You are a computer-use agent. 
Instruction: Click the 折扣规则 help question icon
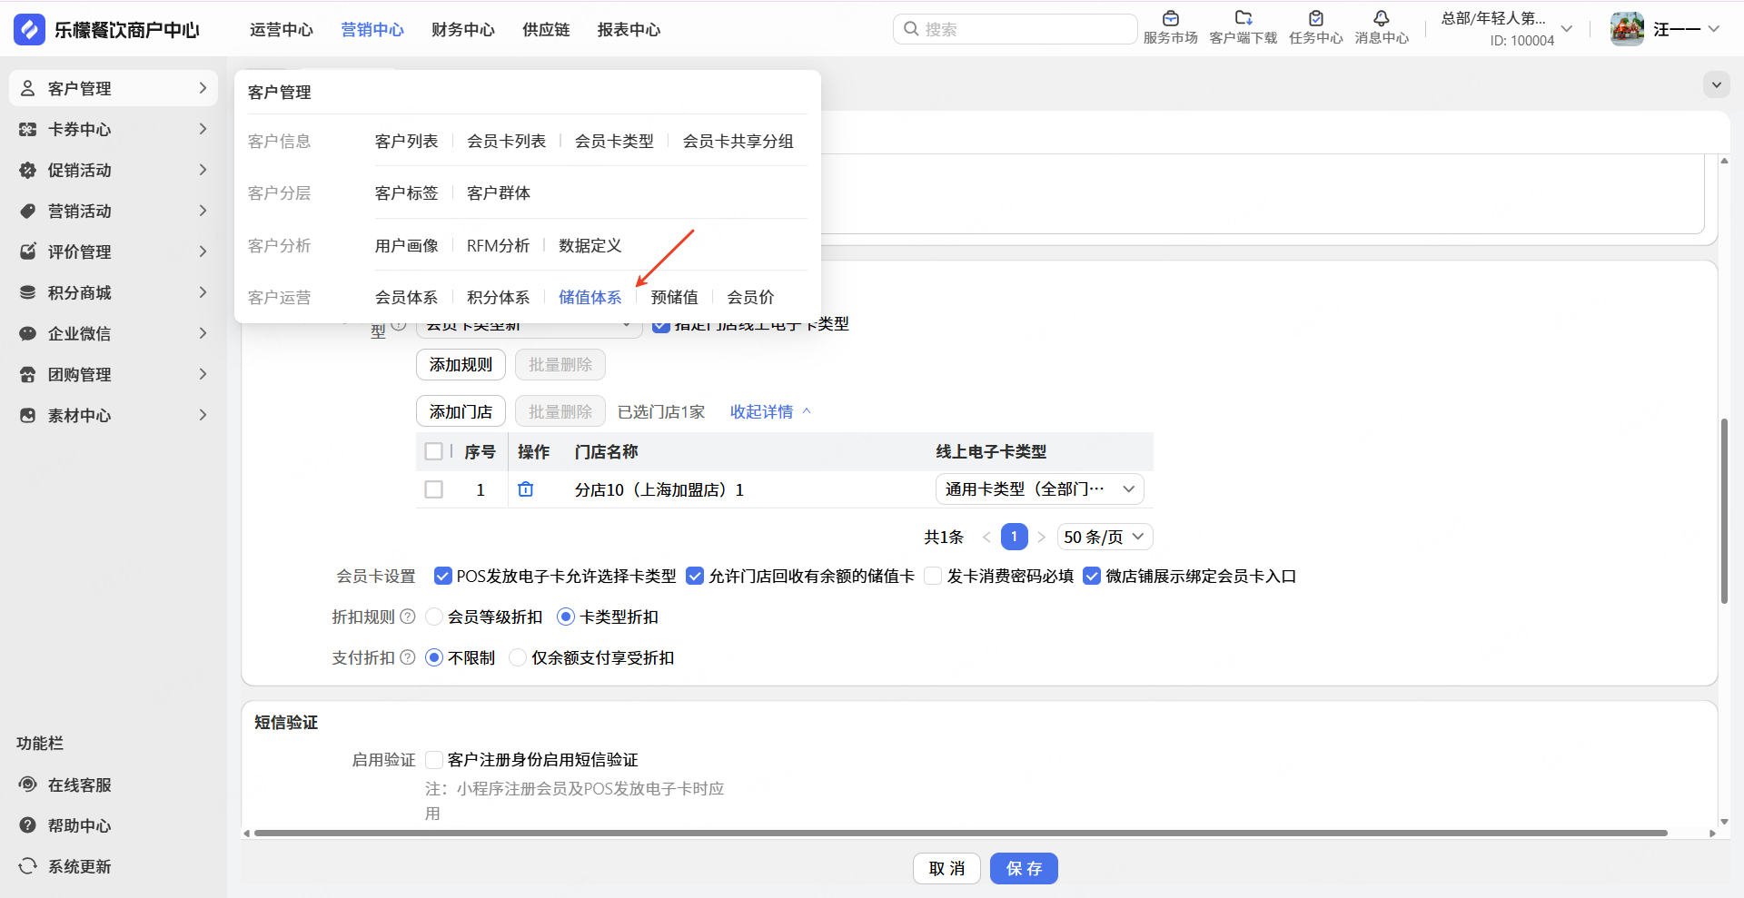coord(408,617)
